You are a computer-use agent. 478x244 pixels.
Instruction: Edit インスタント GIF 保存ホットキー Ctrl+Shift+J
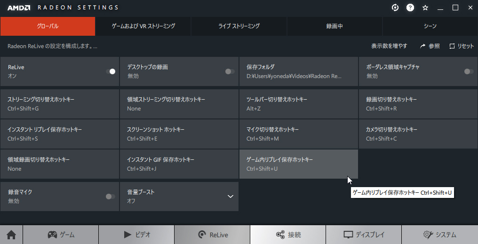179,164
